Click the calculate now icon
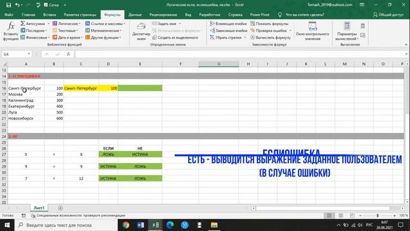The width and height of the screenshot is (410, 231). click(363, 26)
